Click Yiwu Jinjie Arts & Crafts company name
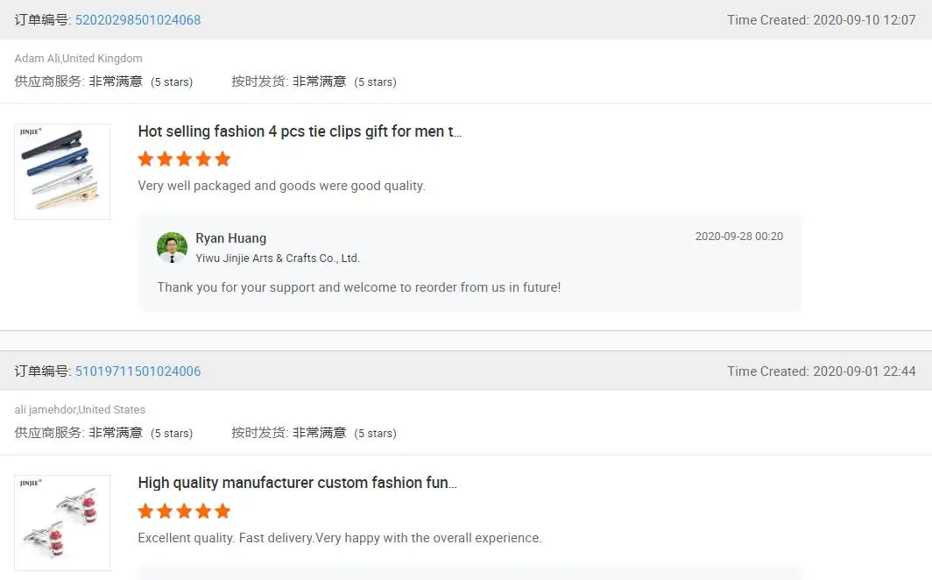Image resolution: width=932 pixels, height=580 pixels. coord(278,258)
